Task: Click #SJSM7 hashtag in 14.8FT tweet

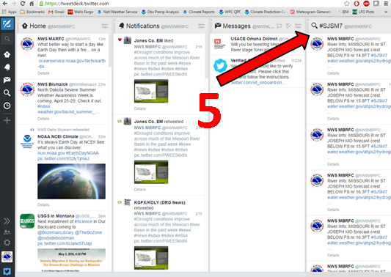Action: click(x=379, y=55)
